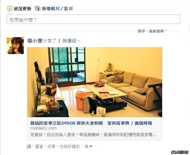Open 楊小寶's profile picture
190x155 pixels.
point(15,46)
